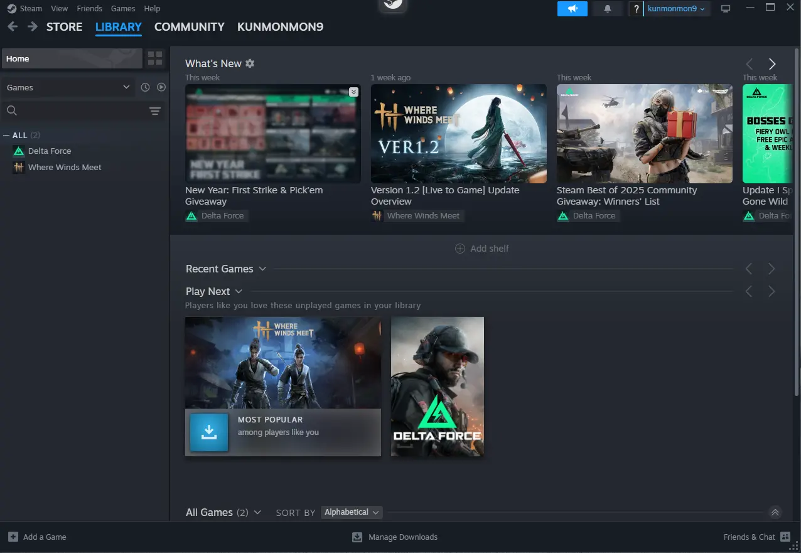Click Delta Force tag under New Year giveaway

tap(217, 216)
